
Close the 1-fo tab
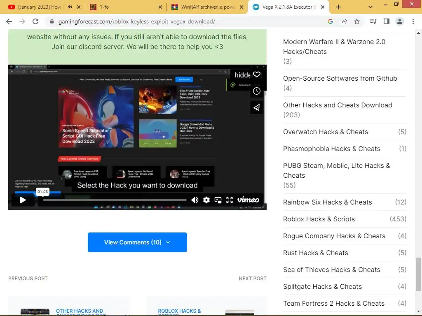tap(160, 7)
